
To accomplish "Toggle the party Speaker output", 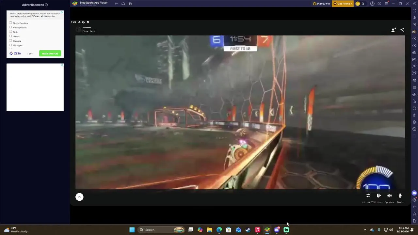I will point(389,196).
